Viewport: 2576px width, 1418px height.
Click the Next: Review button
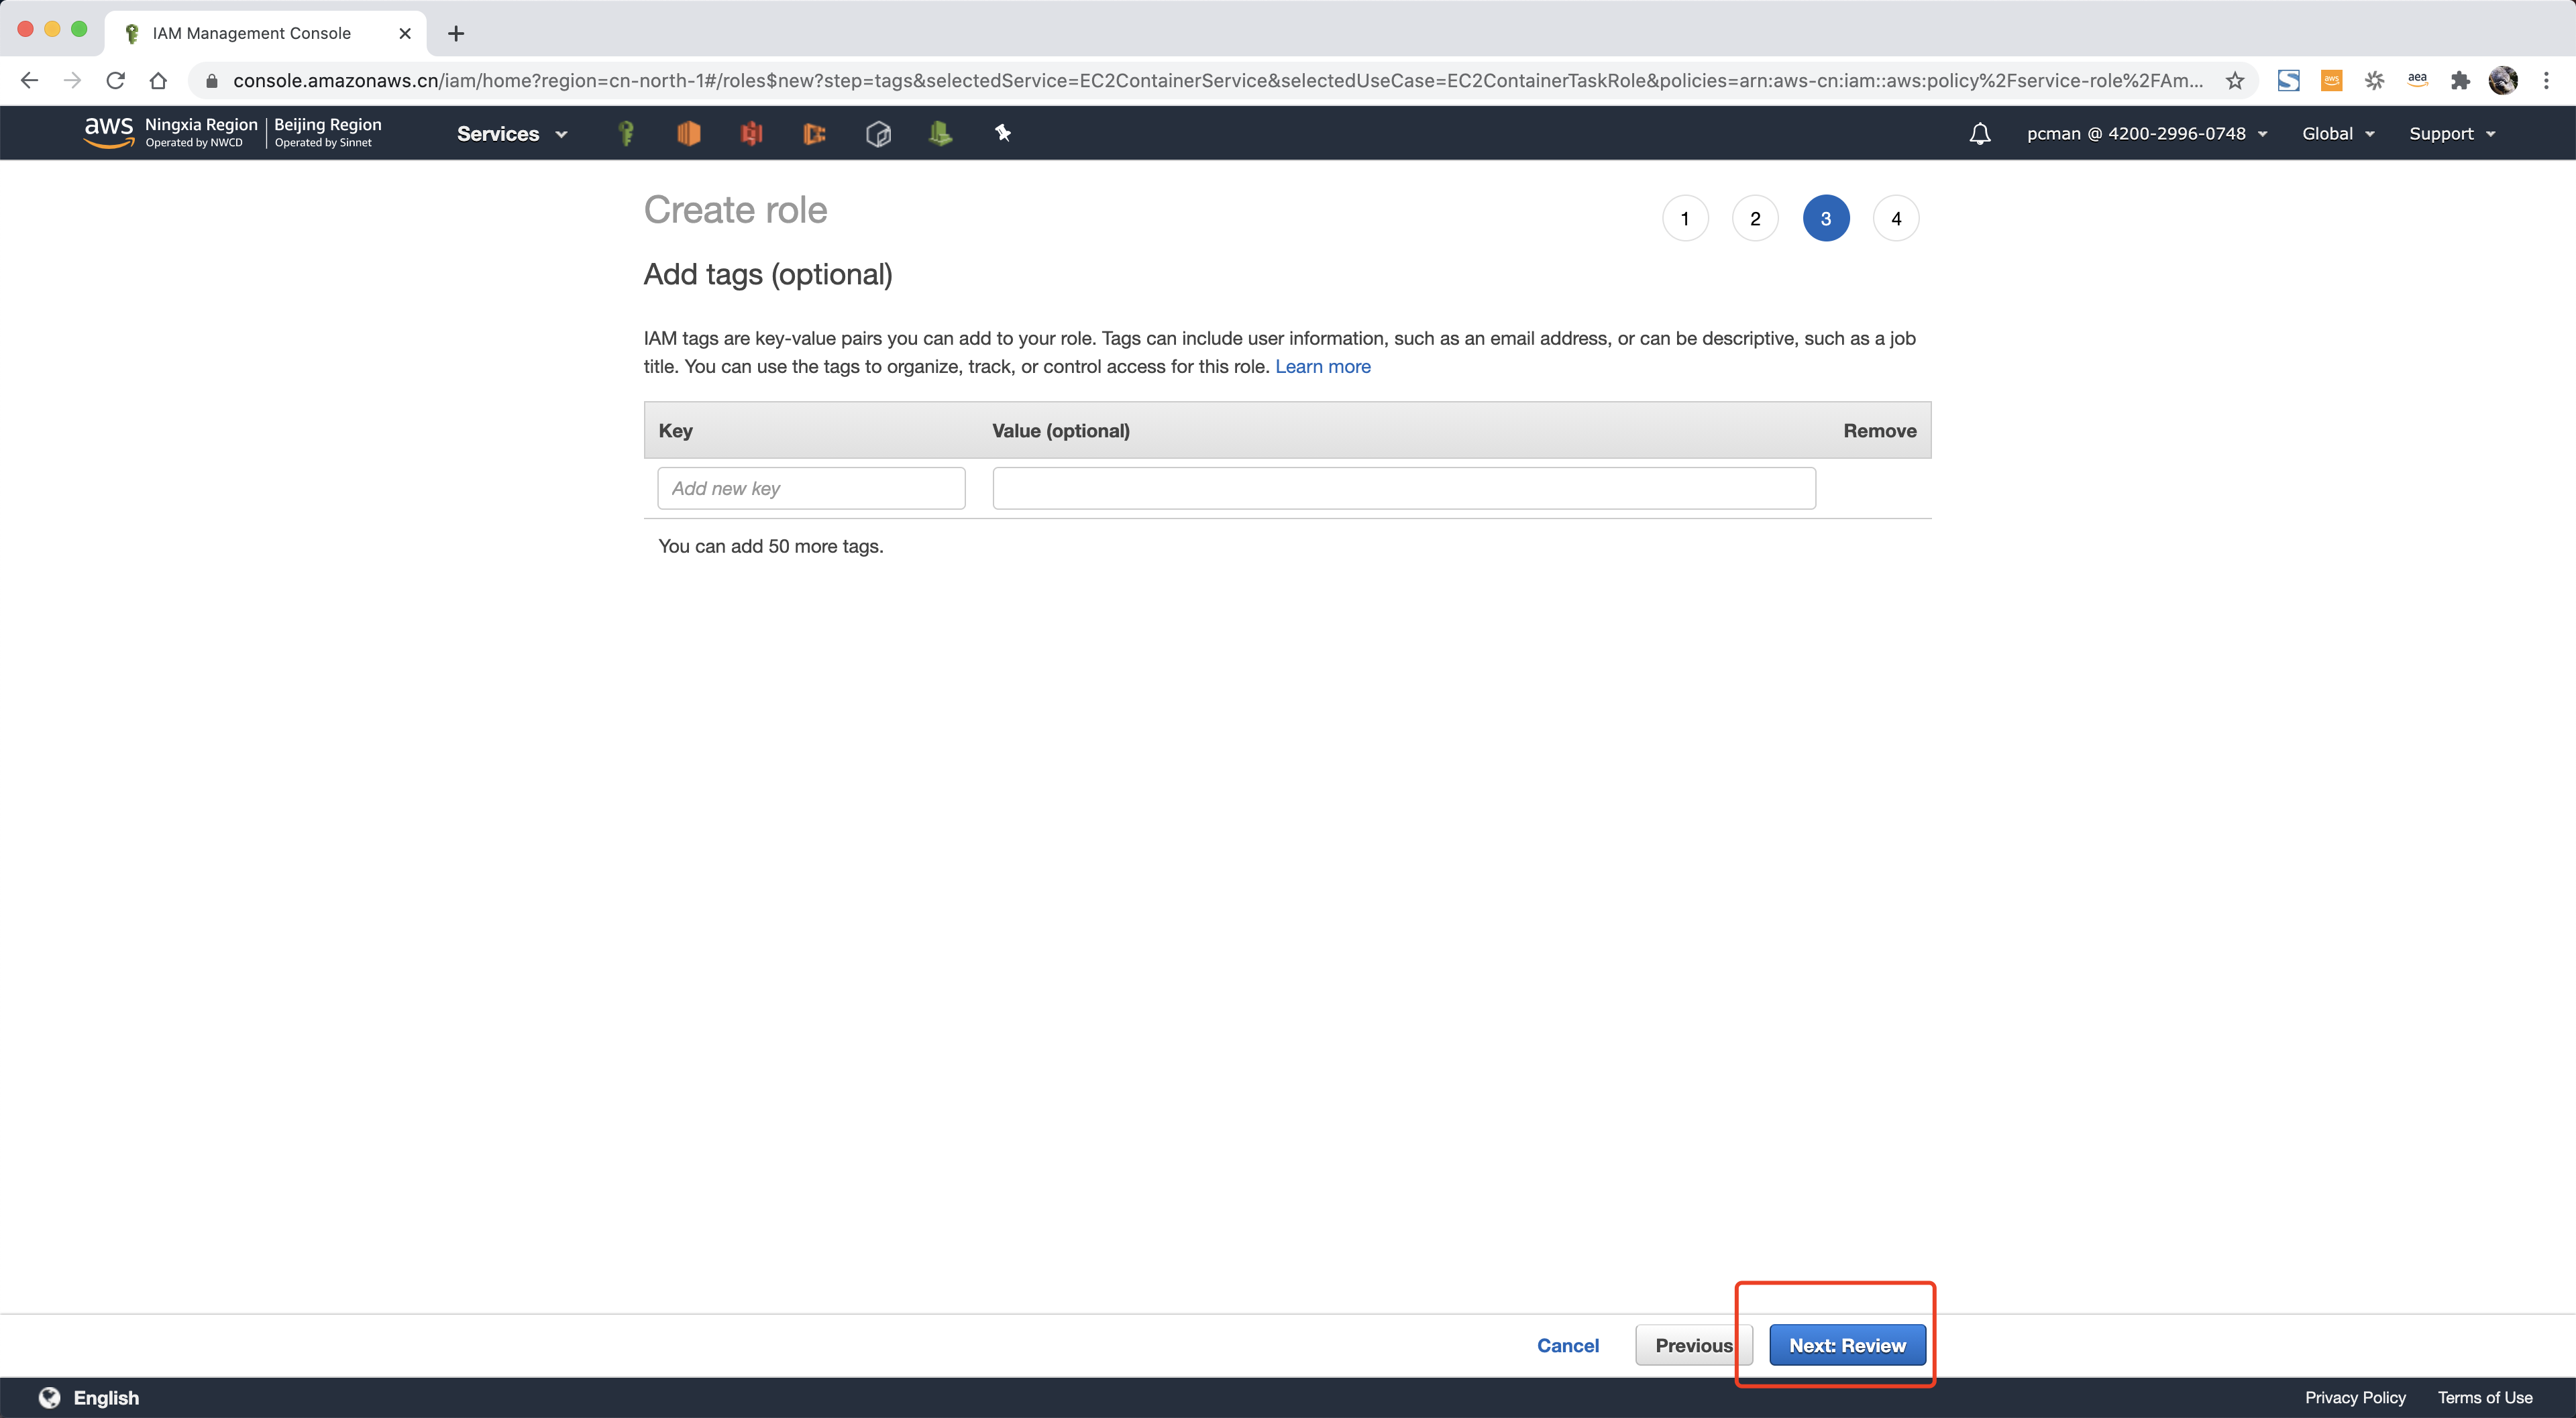[1847, 1345]
